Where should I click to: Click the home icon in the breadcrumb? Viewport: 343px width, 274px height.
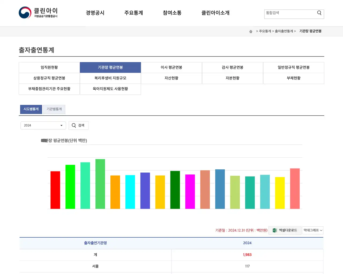[251, 31]
